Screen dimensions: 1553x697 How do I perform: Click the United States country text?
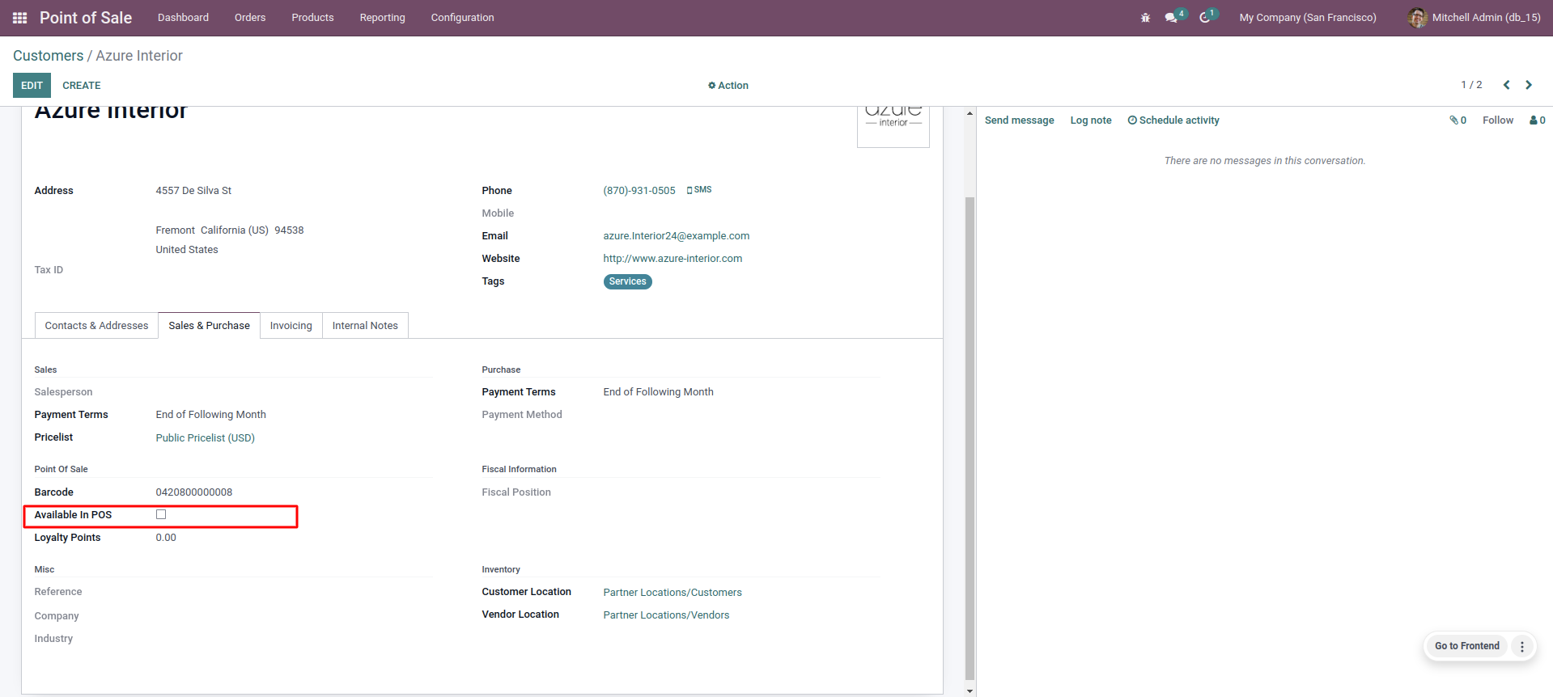[x=187, y=250]
